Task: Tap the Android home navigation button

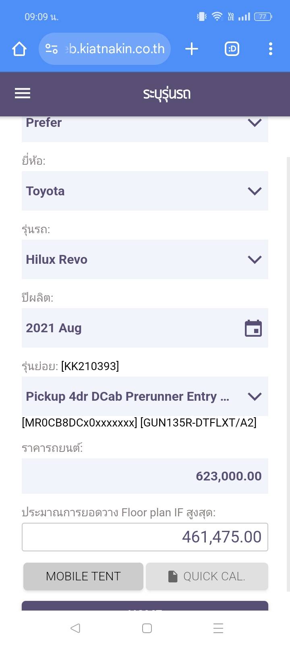Action: coord(147,628)
